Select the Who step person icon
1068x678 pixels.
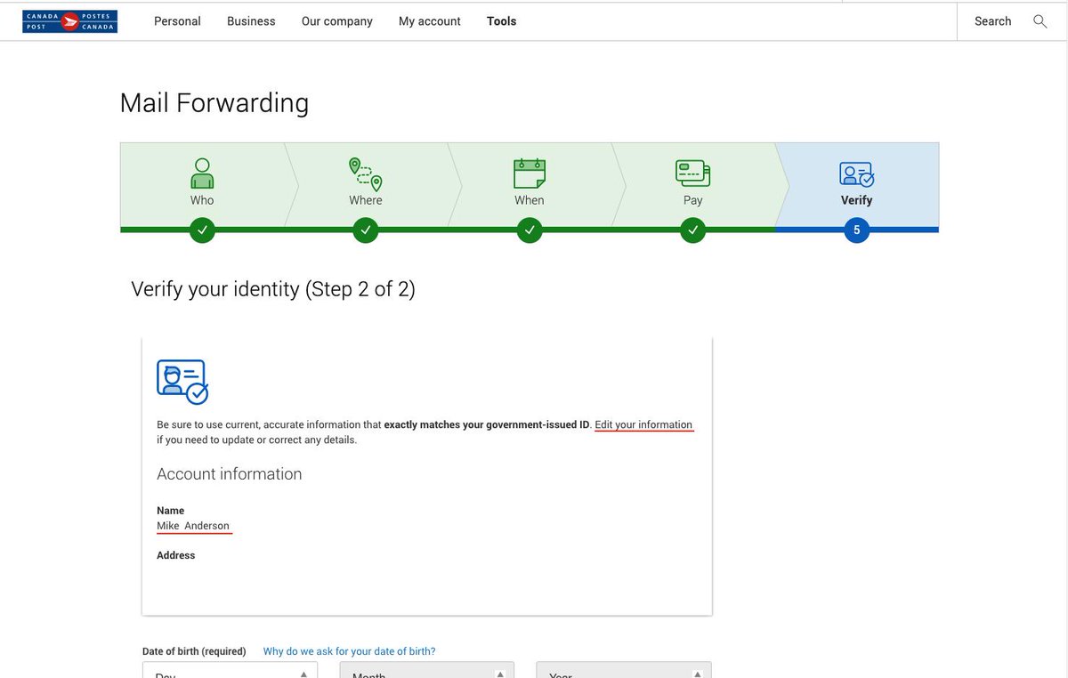tap(202, 174)
